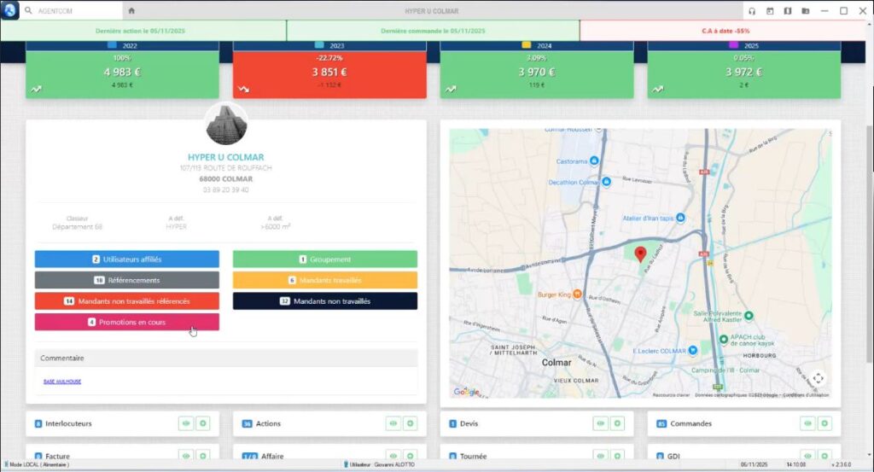Select the C.A à date -55% tab

pos(725,31)
